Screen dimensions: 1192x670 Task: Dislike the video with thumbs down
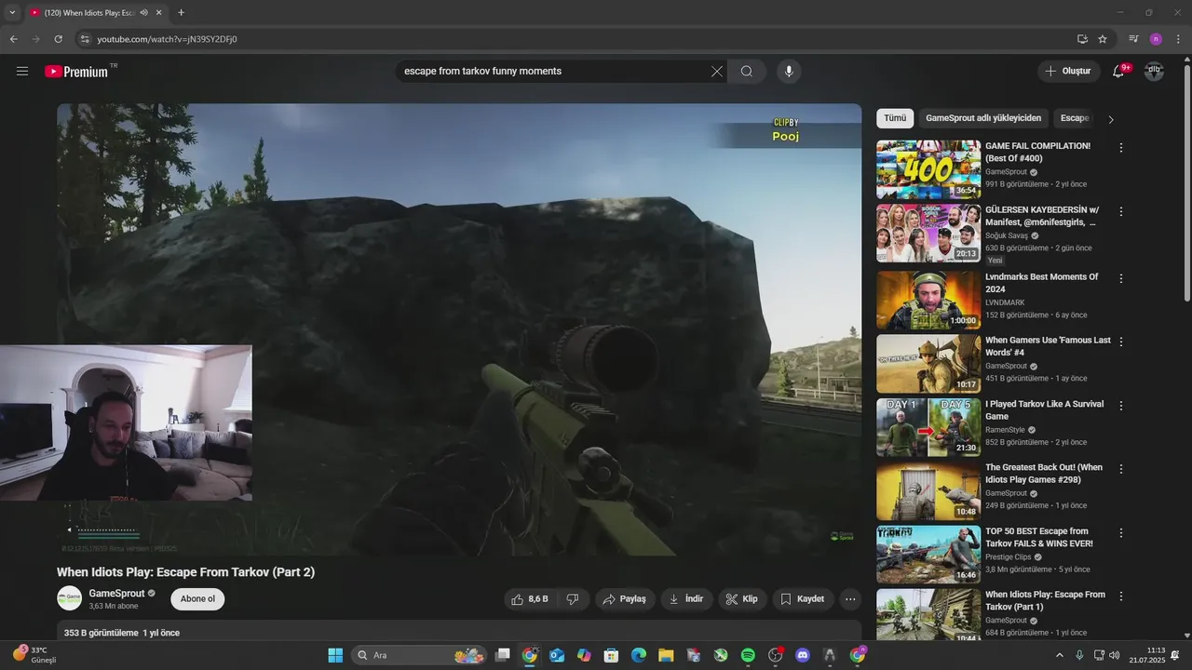tap(573, 599)
